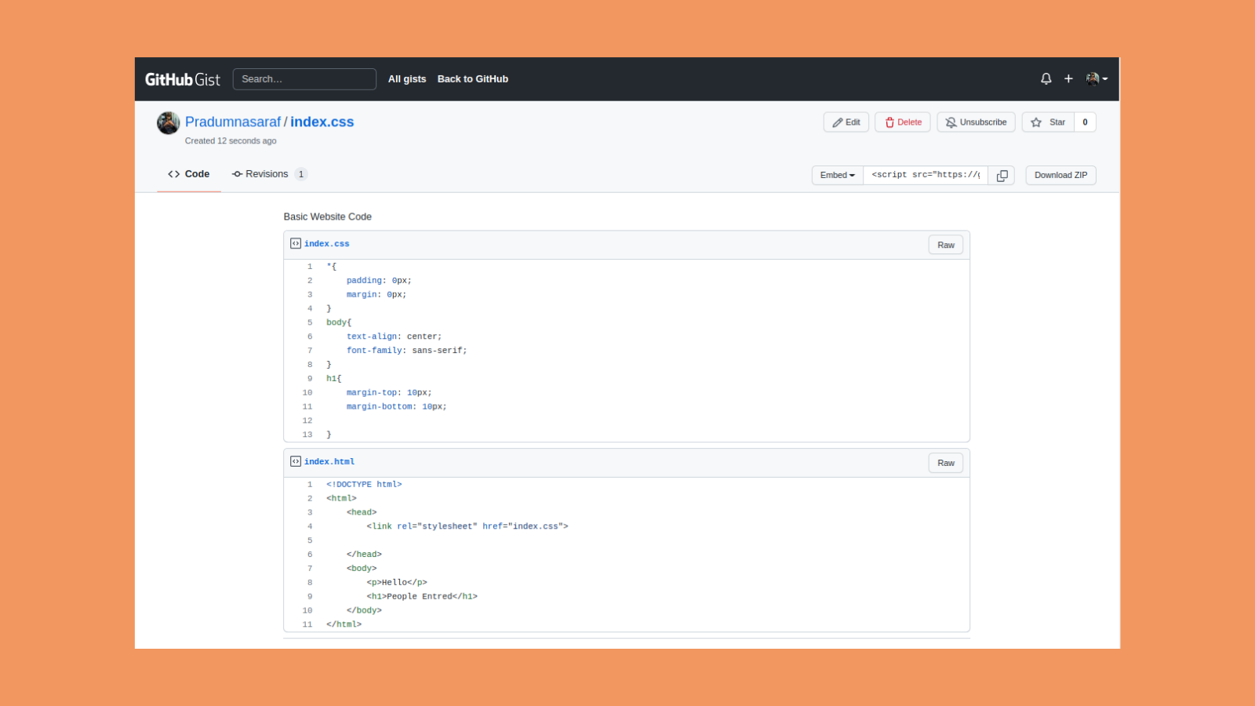The width and height of the screenshot is (1255, 706).
Task: Open the Embed dropdown
Action: coord(837,176)
